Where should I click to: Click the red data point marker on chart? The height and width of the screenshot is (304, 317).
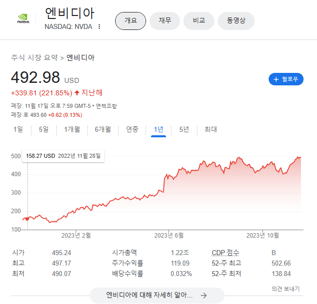tap(27, 219)
